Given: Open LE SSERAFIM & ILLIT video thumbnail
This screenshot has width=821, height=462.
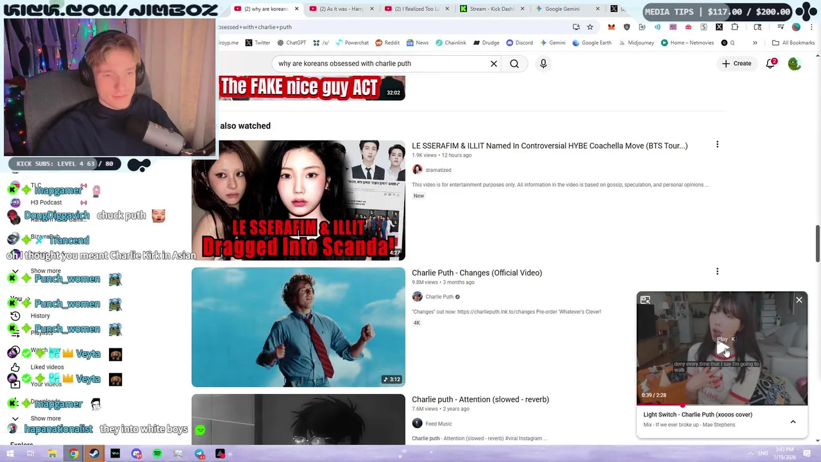Looking at the screenshot, I should click(298, 200).
